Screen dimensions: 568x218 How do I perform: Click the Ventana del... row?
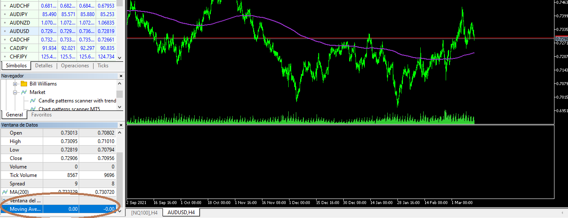click(58, 201)
